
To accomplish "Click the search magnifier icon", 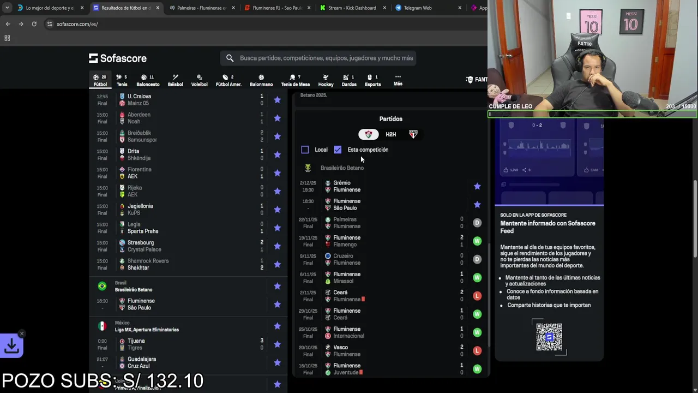I will pos(230,58).
